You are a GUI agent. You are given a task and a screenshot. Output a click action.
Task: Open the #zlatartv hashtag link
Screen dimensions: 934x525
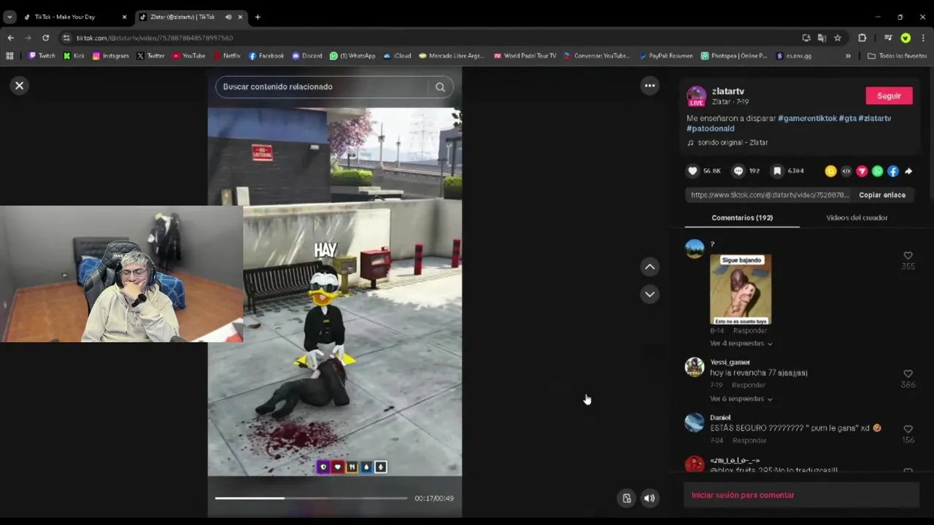(x=874, y=118)
